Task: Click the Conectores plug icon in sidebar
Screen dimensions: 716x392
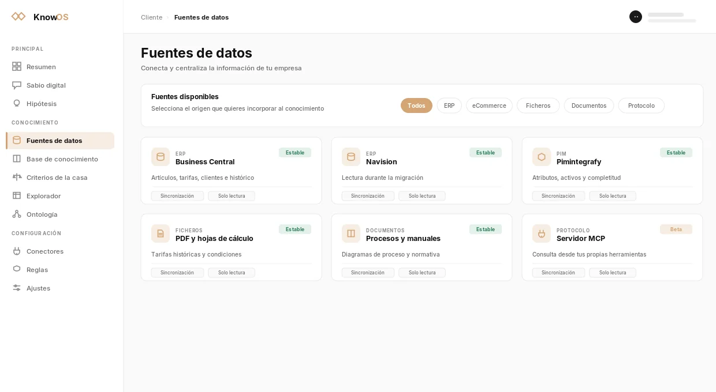Action: tap(17, 251)
